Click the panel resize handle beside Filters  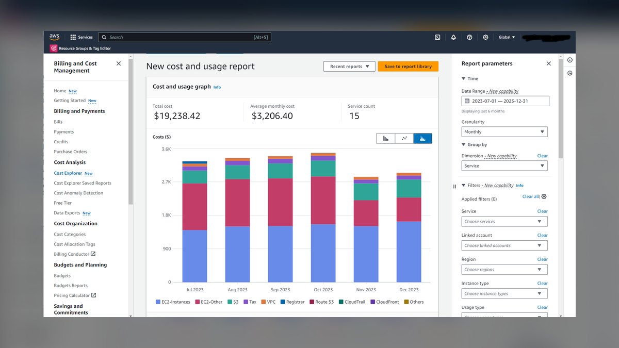[454, 187]
